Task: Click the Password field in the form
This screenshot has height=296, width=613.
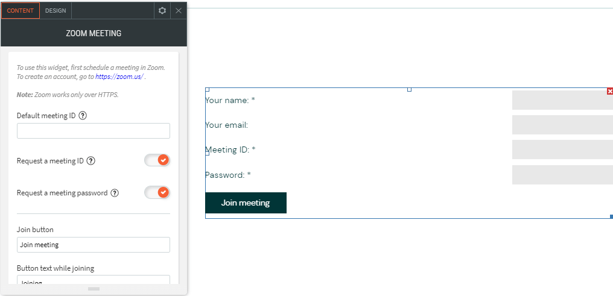Action: 562,175
